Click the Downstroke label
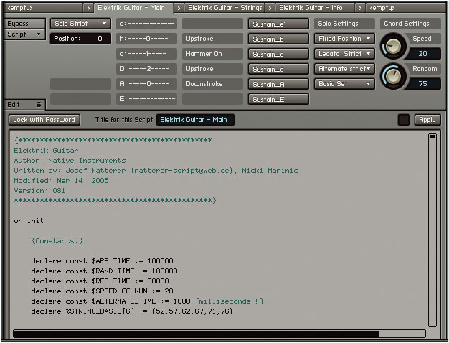The width and height of the screenshot is (449, 343). pyautogui.click(x=212, y=84)
